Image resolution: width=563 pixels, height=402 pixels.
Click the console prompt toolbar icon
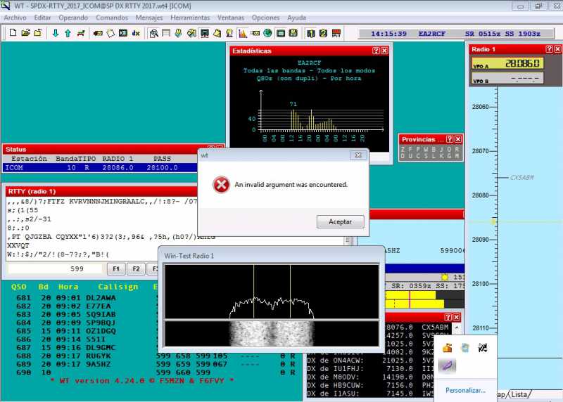coord(123,33)
